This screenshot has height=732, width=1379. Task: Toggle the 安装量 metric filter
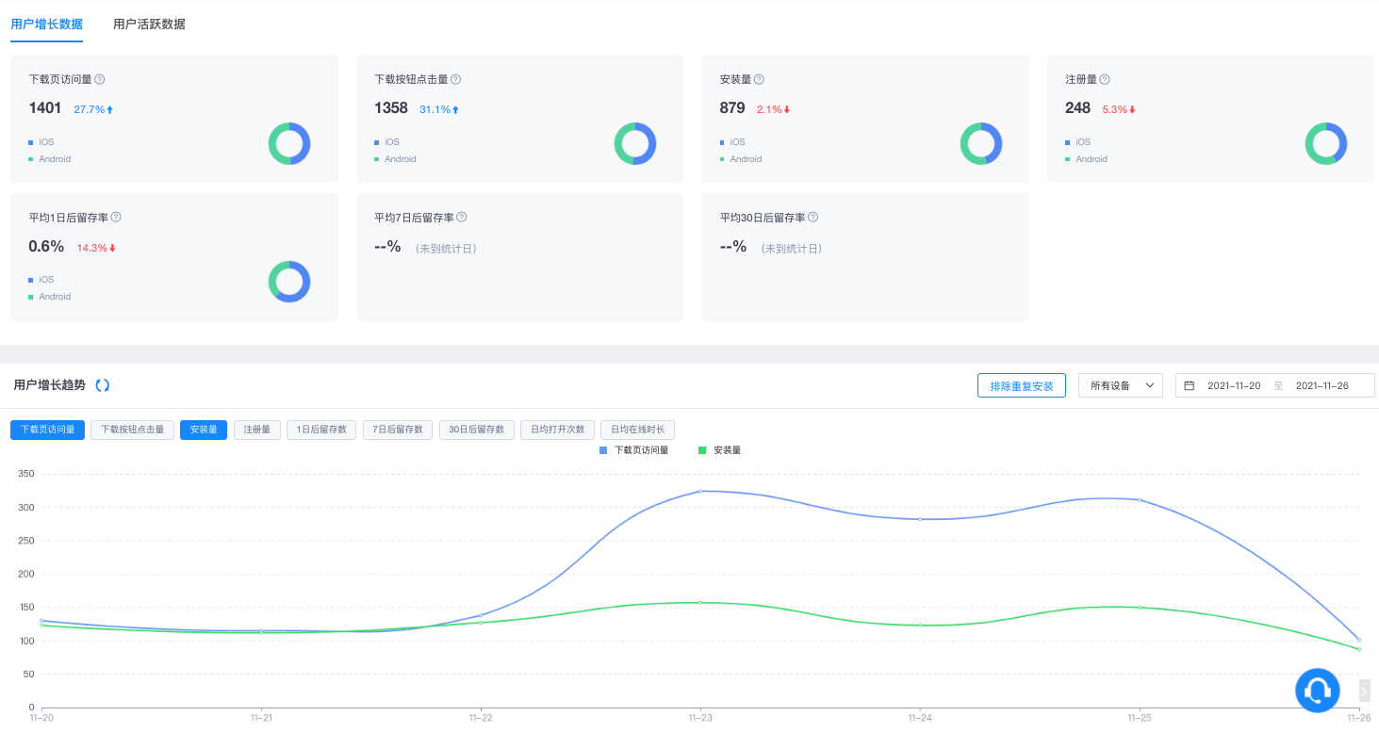[204, 430]
